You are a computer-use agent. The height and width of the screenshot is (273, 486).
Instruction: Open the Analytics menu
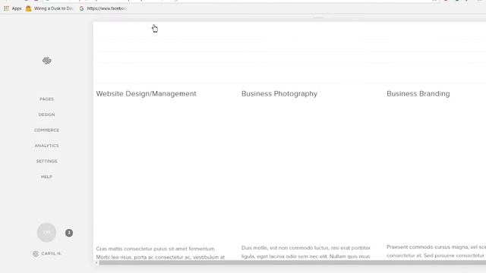click(46, 146)
